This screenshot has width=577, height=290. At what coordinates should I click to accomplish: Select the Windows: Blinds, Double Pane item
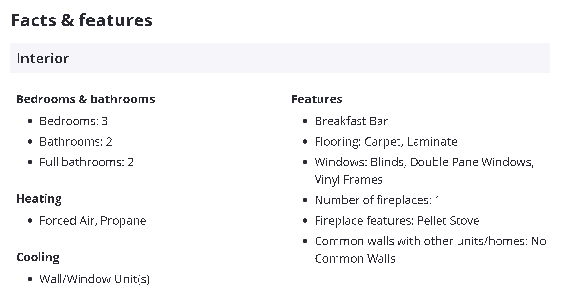point(424,162)
